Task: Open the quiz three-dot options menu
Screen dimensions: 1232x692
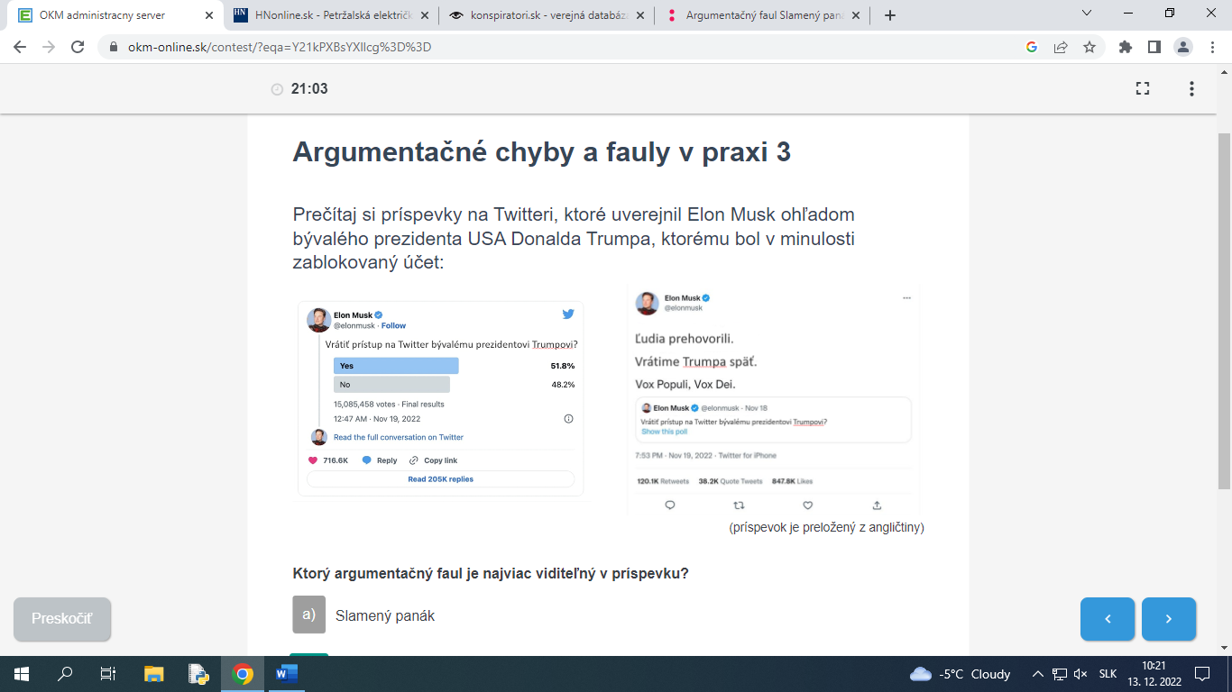Action: [x=1191, y=88]
